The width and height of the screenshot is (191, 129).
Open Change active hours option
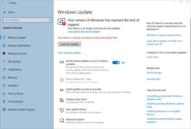[76, 99]
